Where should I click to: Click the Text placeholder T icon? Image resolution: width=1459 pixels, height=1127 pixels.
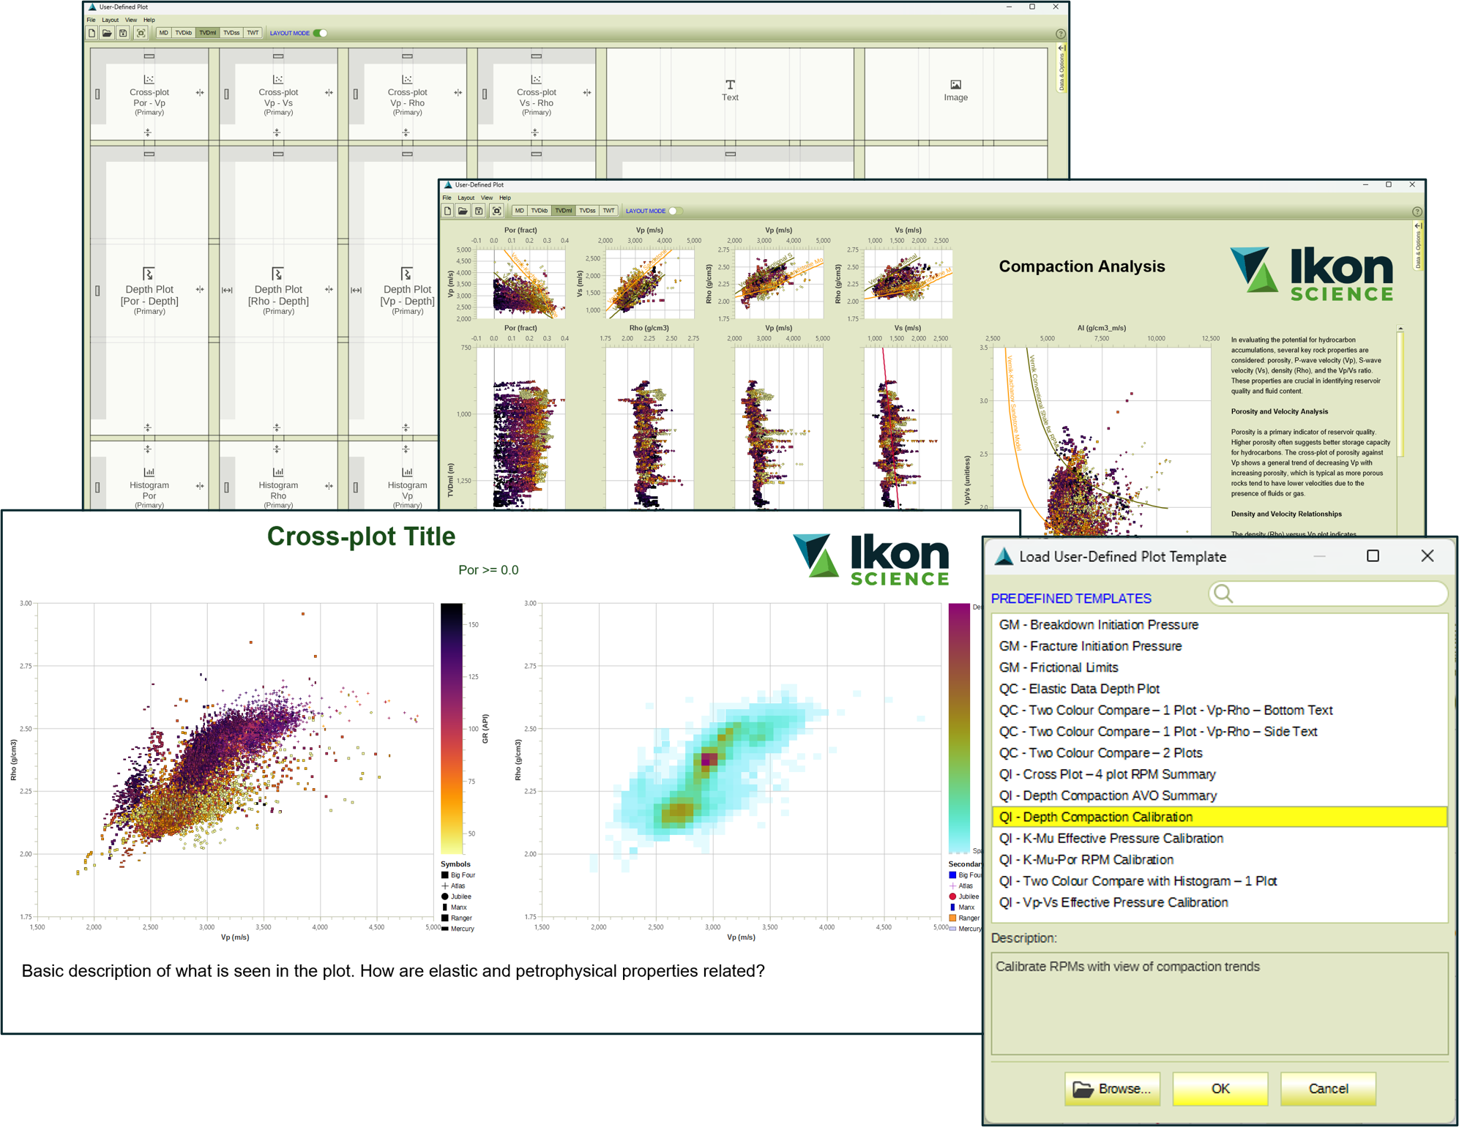pos(730,84)
